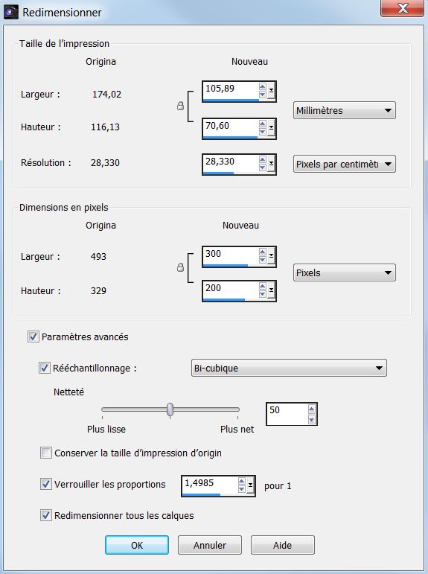Open the Bi-cubique resampling dropdown
The height and width of the screenshot is (574, 428).
[289, 368]
